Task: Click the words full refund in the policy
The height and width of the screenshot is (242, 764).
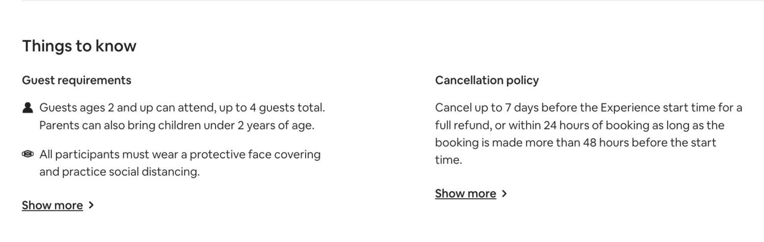Action: click(x=462, y=125)
